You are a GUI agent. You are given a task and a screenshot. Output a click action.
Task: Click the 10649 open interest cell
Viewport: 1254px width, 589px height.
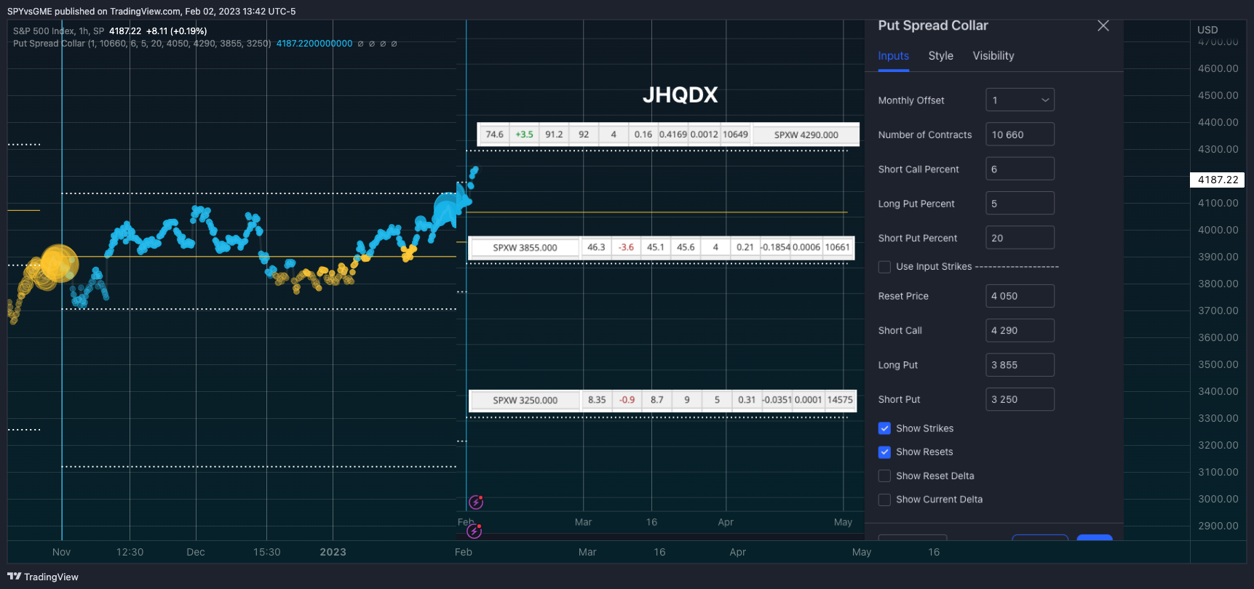[735, 135]
